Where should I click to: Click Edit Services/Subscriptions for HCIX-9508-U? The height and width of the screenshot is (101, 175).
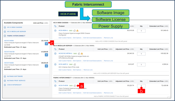click(92, 38)
